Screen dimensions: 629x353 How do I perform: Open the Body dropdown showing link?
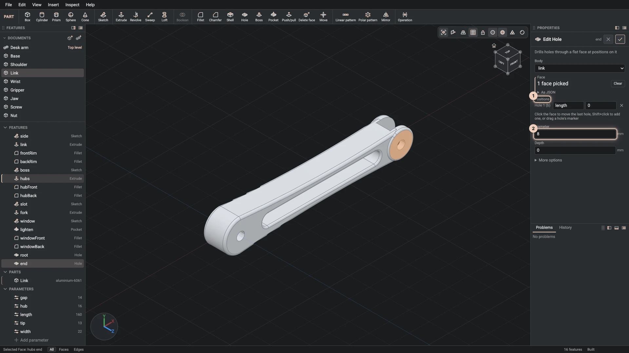(x=580, y=68)
